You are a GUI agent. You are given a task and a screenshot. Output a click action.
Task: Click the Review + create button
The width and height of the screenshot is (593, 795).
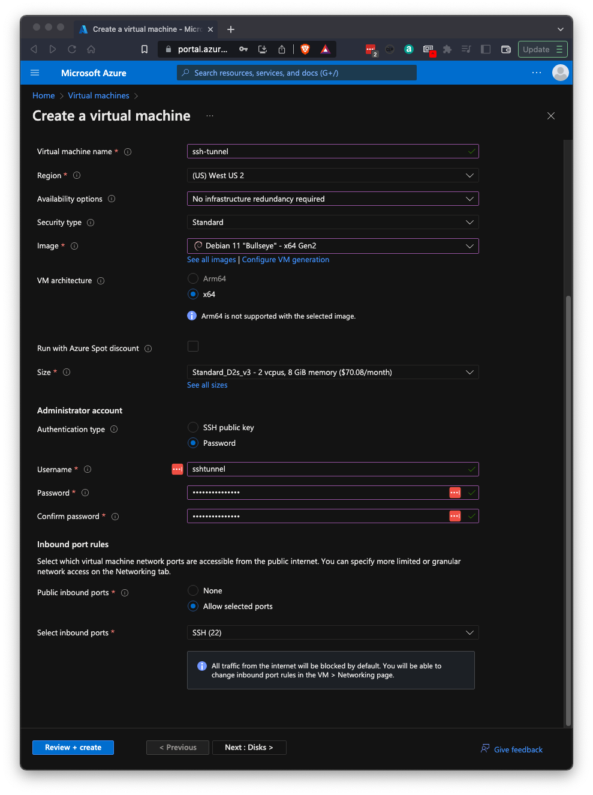click(x=73, y=747)
